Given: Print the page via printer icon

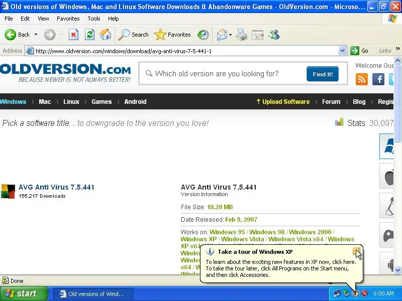Looking at the screenshot, I should tap(242, 35).
